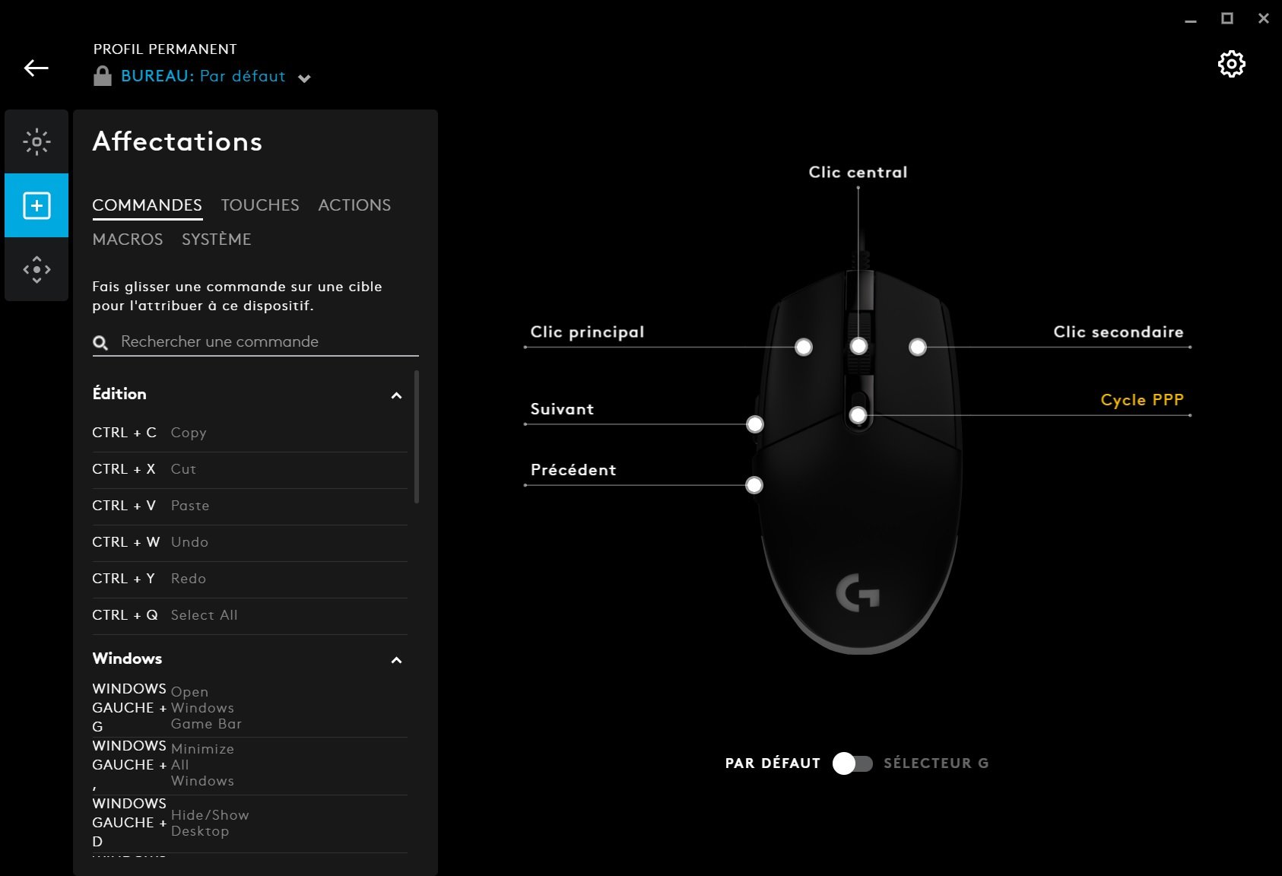Click the PAR DÉFAUT label
The width and height of the screenshot is (1282, 876).
[x=773, y=763]
